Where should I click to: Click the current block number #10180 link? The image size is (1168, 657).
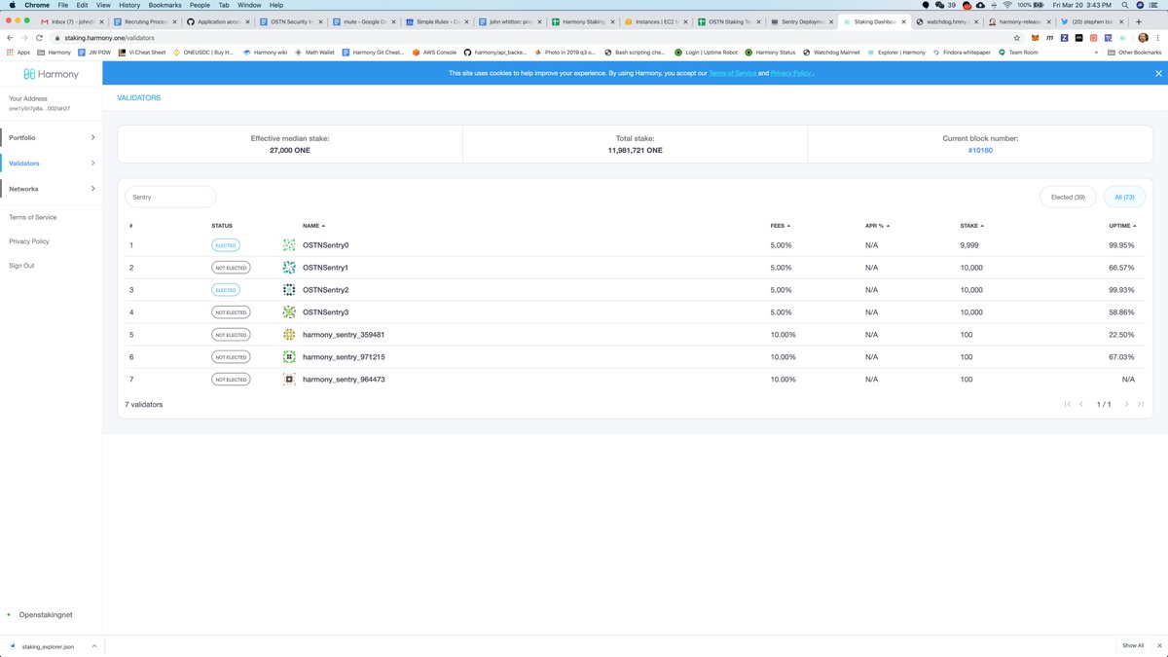click(980, 150)
